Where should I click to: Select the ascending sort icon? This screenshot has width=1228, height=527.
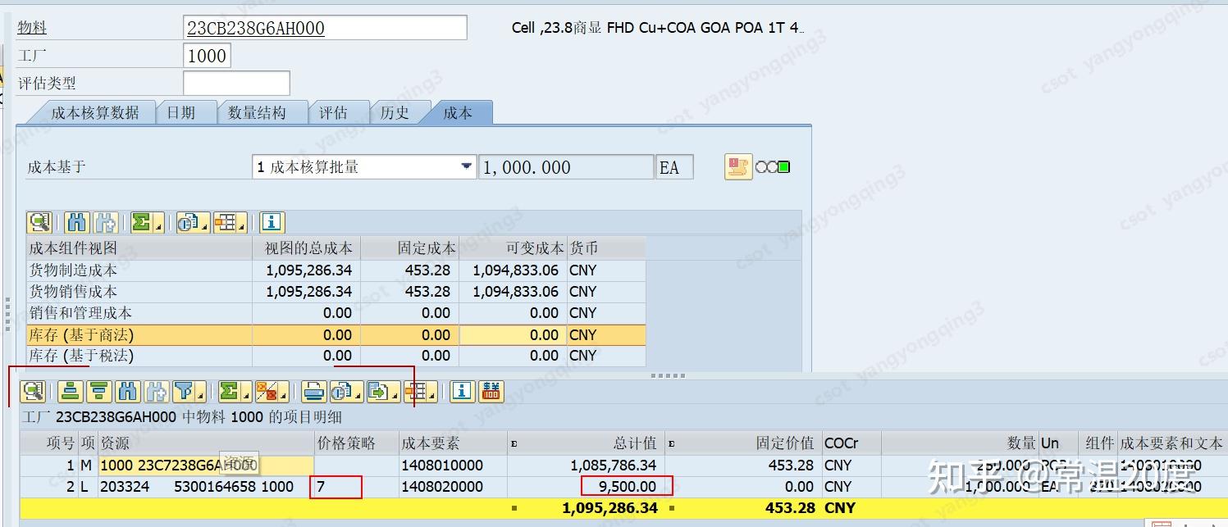(x=70, y=391)
